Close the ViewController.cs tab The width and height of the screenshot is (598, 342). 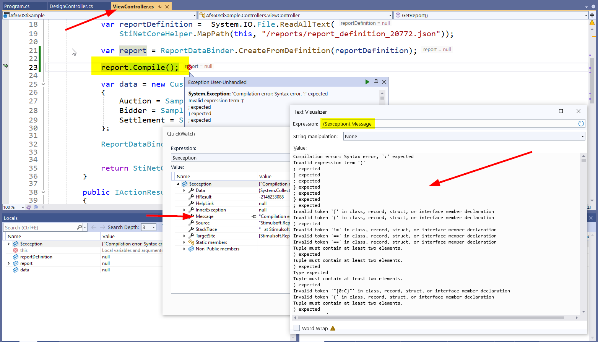point(167,6)
